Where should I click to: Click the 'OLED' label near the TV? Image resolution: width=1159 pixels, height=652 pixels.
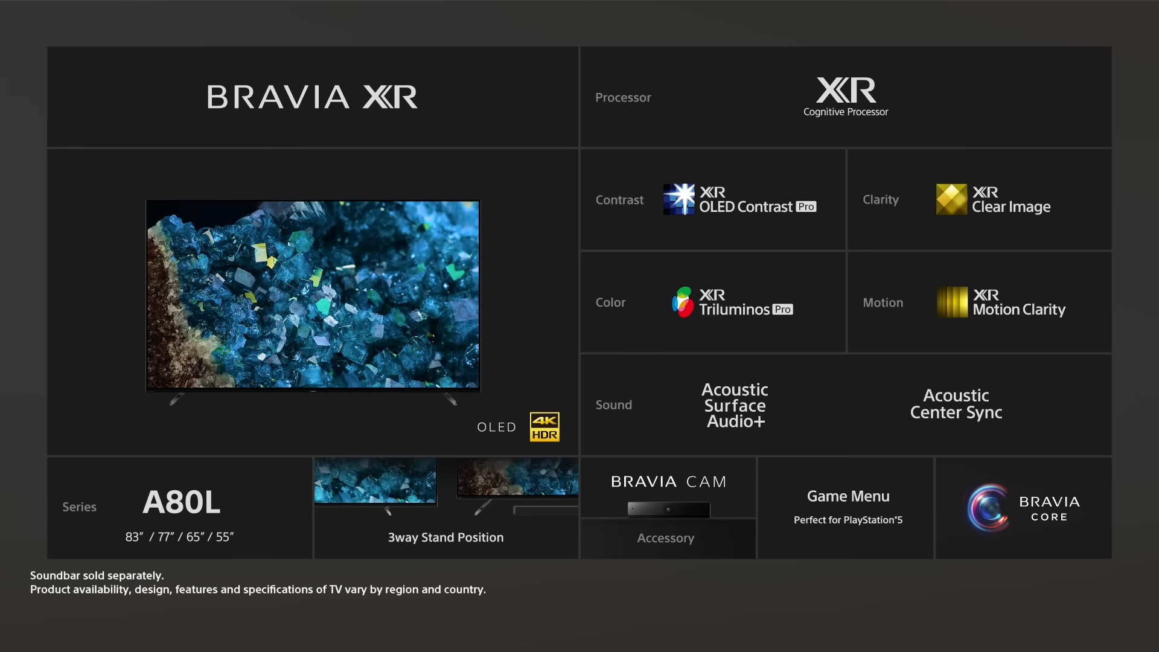tap(497, 427)
